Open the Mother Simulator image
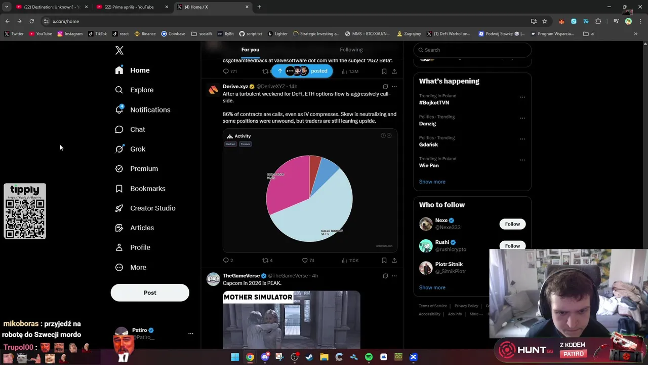The width and height of the screenshot is (648, 365). 292,319
